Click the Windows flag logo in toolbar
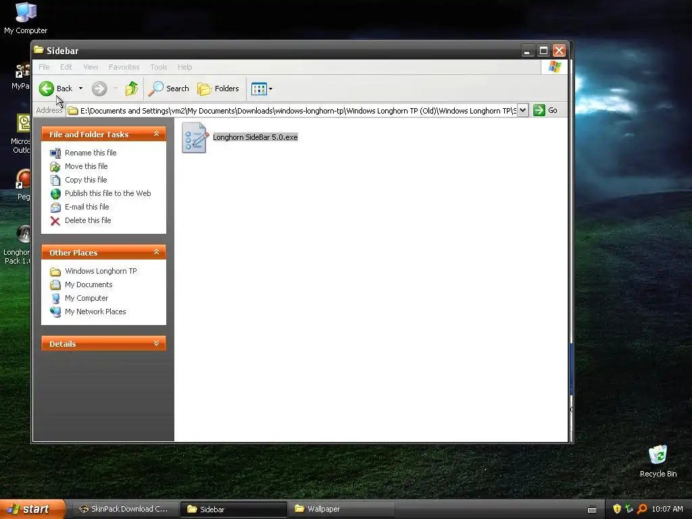Viewport: 692px width, 519px height. pyautogui.click(x=554, y=67)
